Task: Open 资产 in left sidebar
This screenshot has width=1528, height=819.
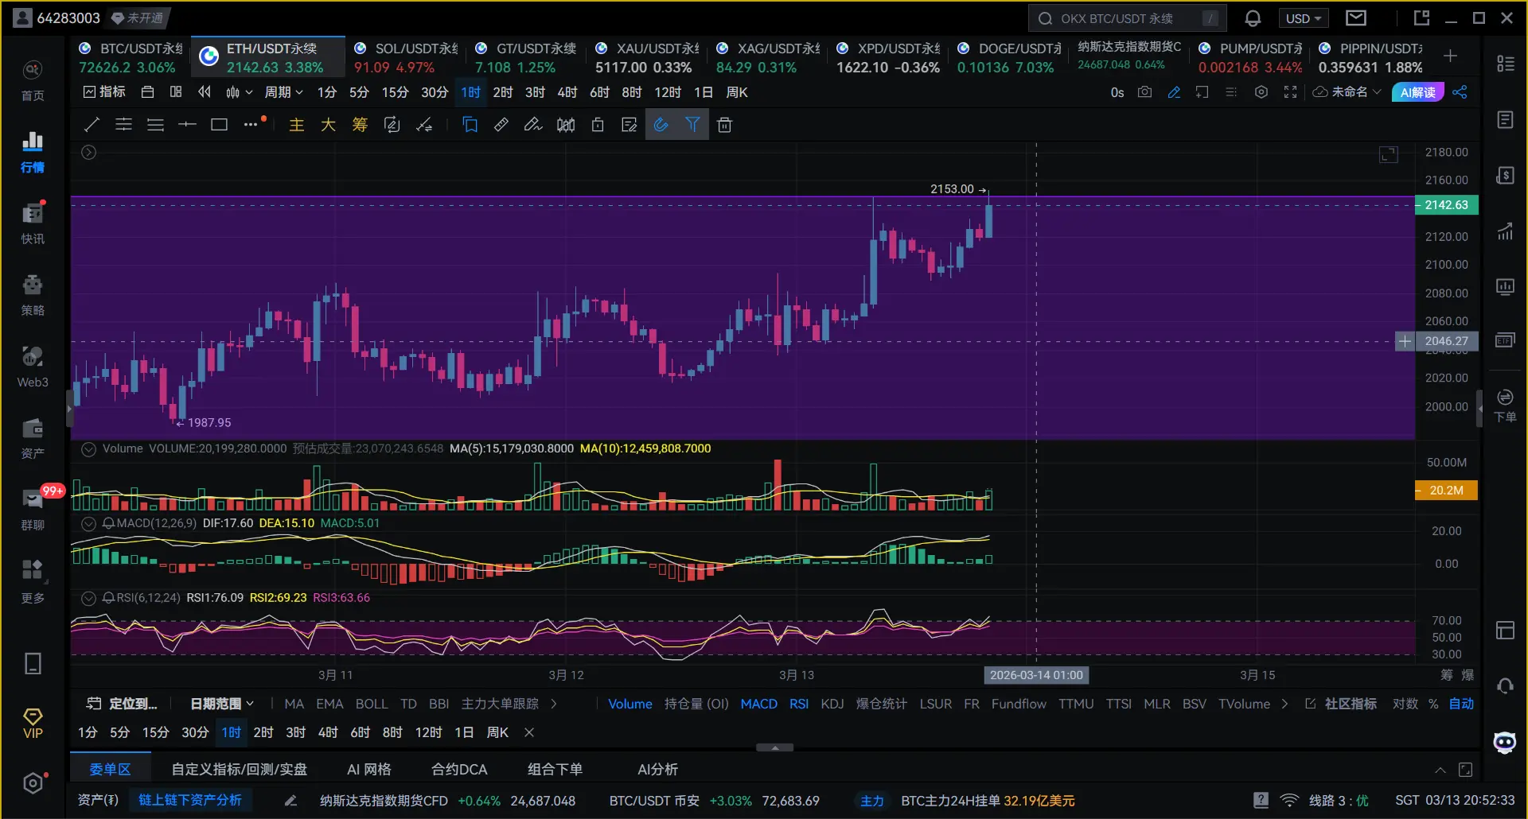Action: [x=33, y=438]
